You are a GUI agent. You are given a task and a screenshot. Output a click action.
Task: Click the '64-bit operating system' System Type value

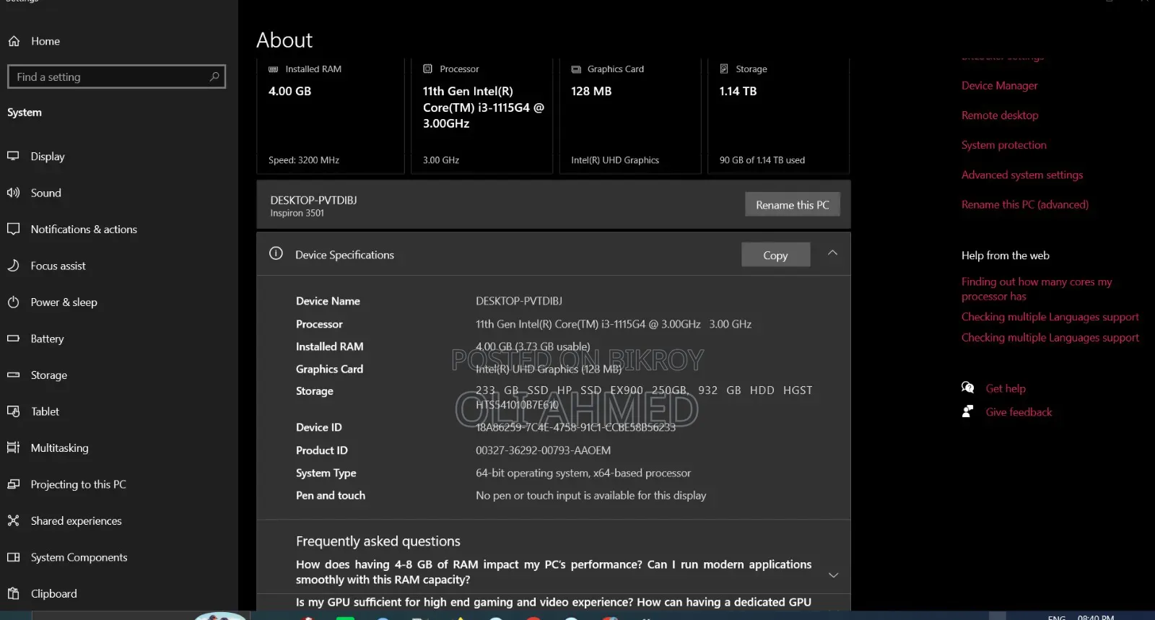tap(583, 473)
